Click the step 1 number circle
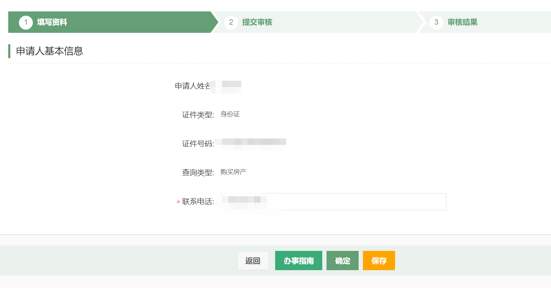This screenshot has width=551, height=288. pos(26,22)
